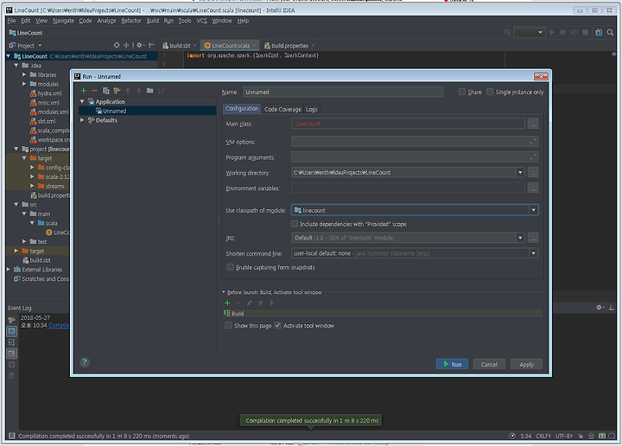622x446 pixels.
Task: Open help question mark in Run dialog
Action: point(85,362)
